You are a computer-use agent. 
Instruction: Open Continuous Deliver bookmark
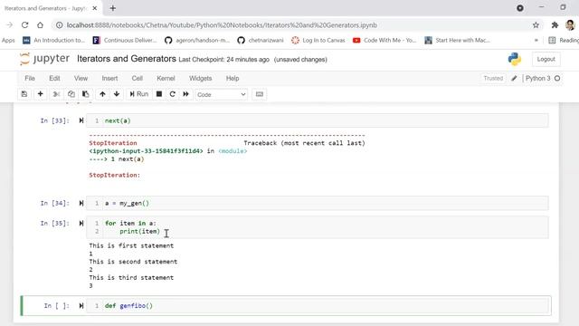click(125, 40)
